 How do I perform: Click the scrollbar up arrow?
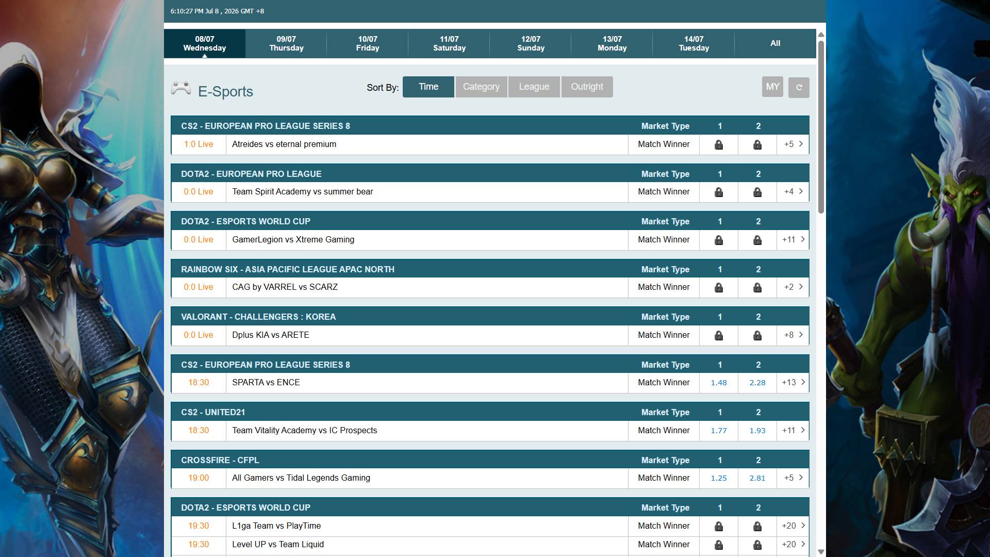(x=821, y=35)
